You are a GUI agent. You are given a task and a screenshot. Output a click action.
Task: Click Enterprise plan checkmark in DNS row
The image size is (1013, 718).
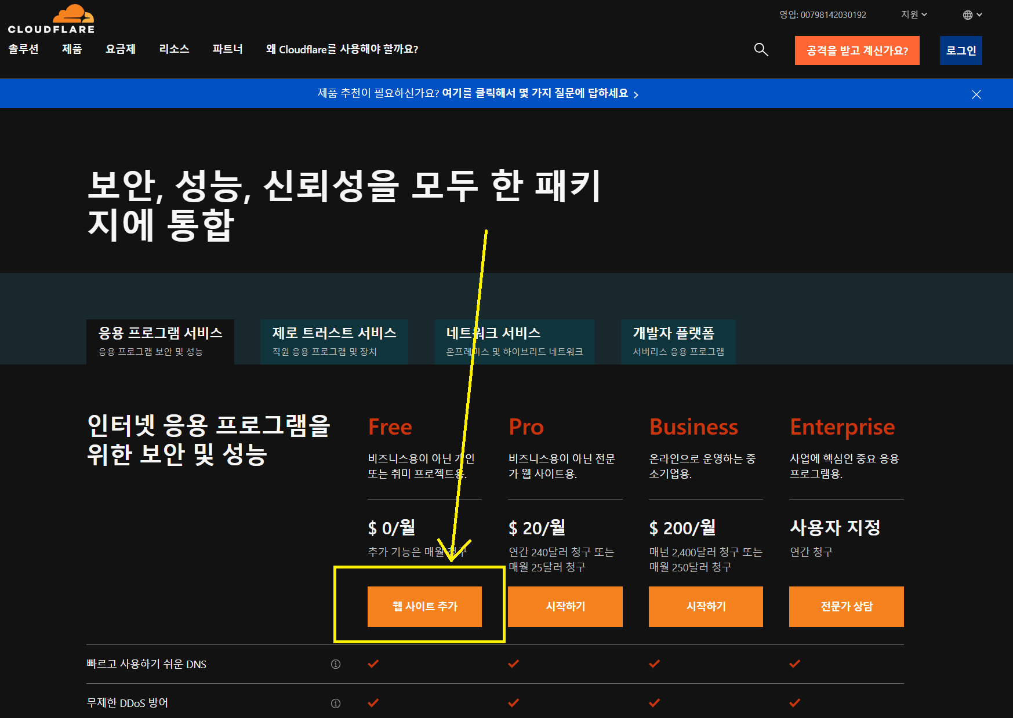click(x=795, y=664)
